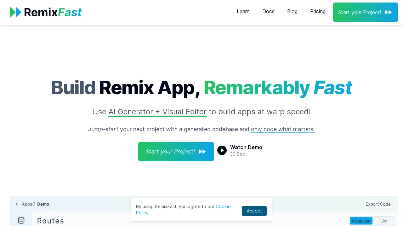Click header Start your Project button
The image size is (403, 226).
(x=366, y=12)
